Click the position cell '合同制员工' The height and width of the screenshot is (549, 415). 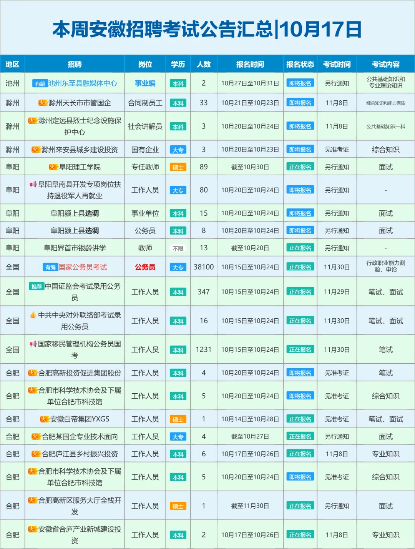tap(145, 103)
